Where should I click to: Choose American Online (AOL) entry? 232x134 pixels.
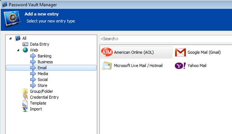click(136, 52)
